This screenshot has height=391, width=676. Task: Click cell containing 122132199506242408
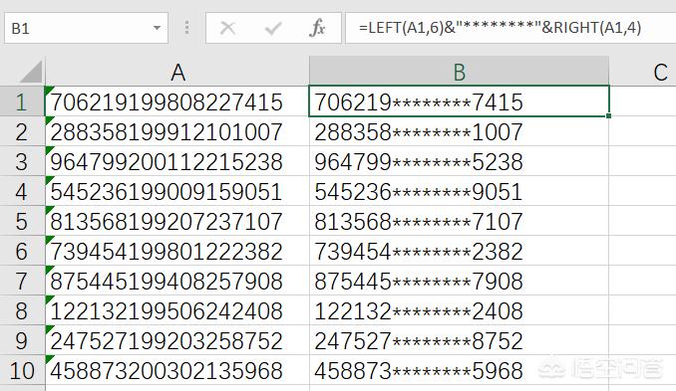pos(177,310)
